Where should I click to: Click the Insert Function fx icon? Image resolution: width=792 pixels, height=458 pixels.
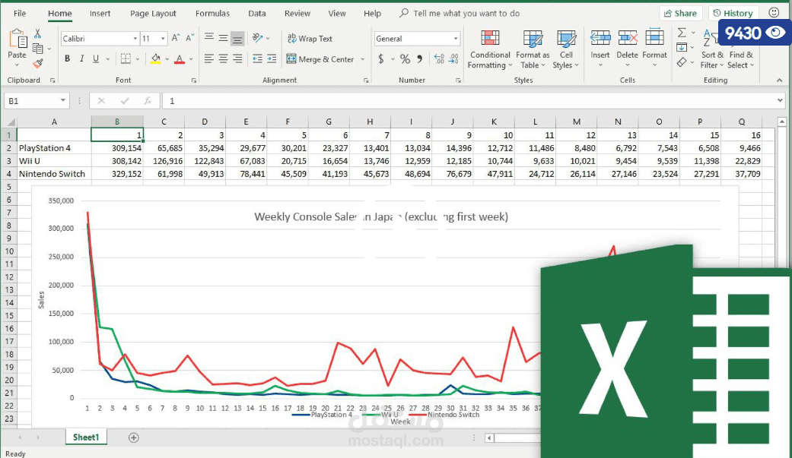click(148, 101)
